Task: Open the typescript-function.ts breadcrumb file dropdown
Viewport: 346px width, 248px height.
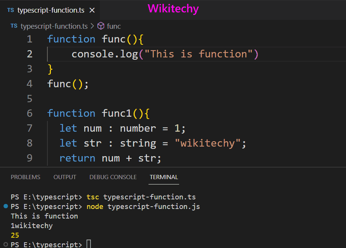Action: [x=54, y=26]
